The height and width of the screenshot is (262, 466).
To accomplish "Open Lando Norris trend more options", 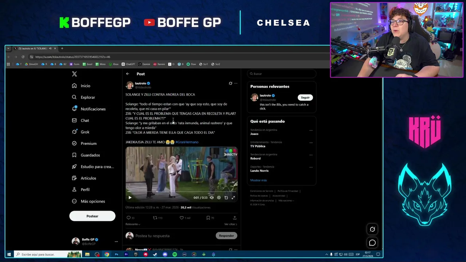I will coord(311,167).
